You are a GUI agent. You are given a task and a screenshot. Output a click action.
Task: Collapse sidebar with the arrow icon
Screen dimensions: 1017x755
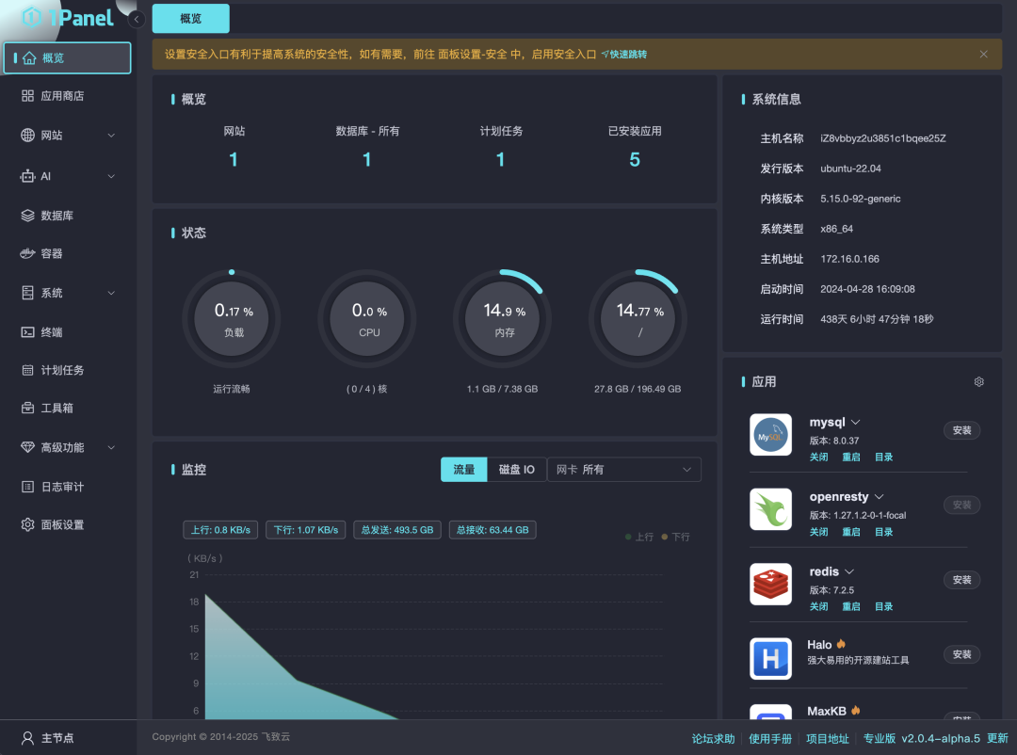coord(137,19)
